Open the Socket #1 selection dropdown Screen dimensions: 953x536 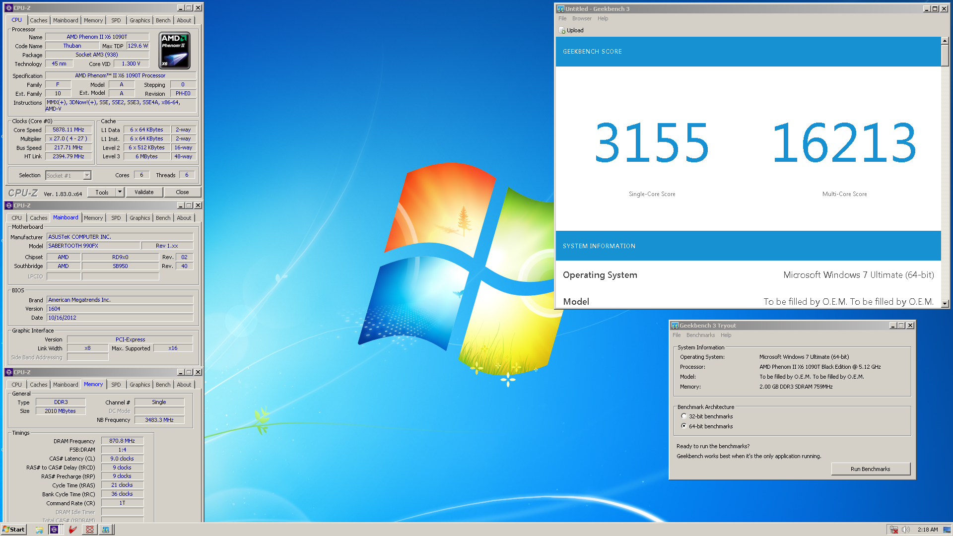pos(87,175)
